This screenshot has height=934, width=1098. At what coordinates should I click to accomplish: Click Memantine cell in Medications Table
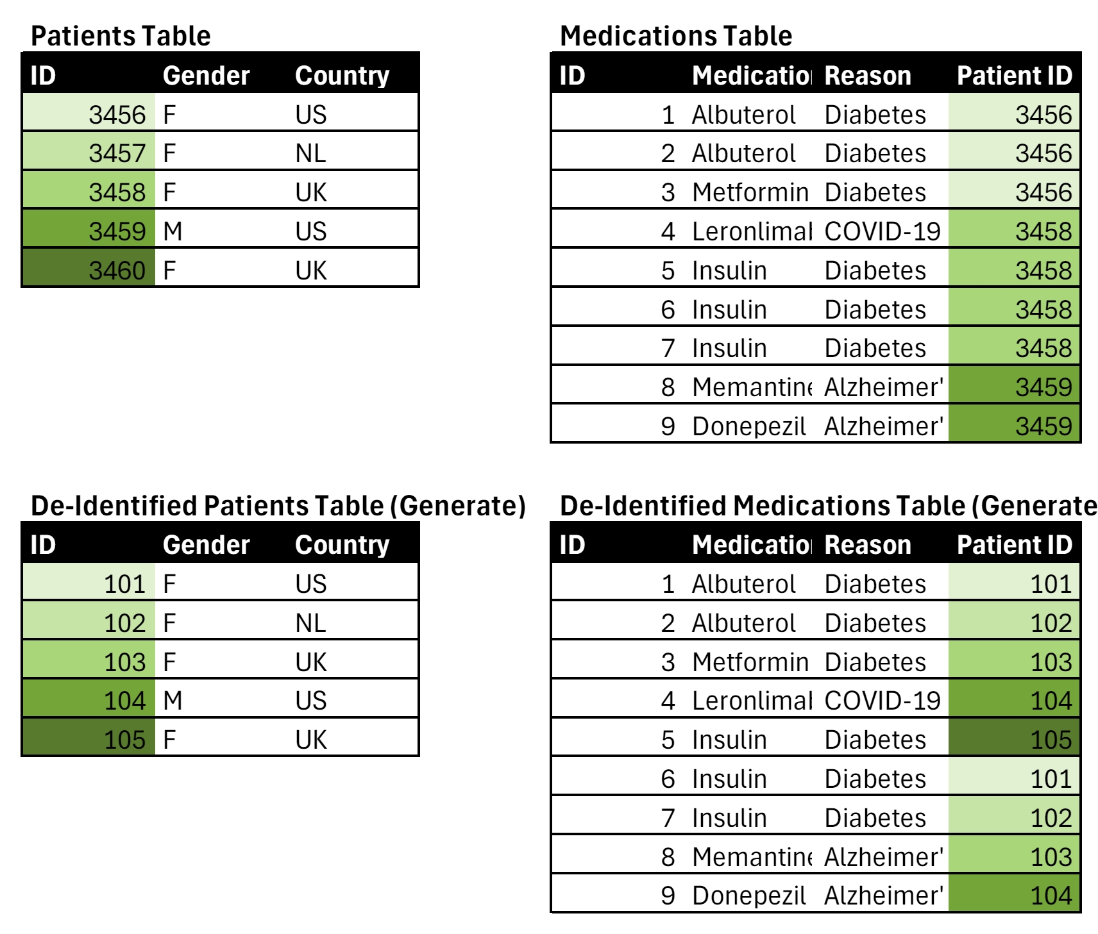pos(752,387)
